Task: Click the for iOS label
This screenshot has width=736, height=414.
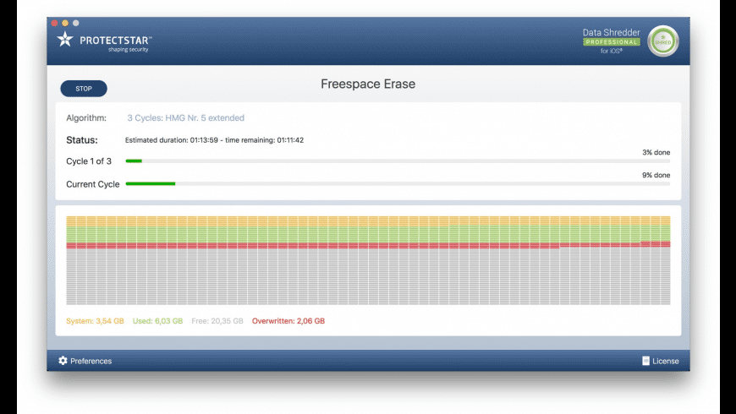Action: click(x=611, y=51)
